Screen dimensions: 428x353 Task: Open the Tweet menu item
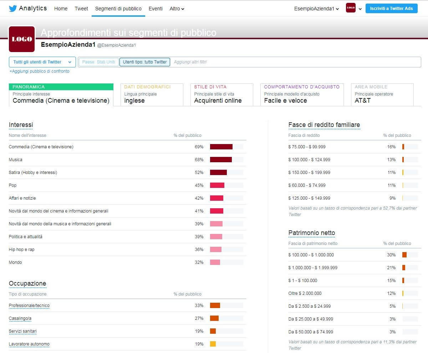pyautogui.click(x=81, y=9)
